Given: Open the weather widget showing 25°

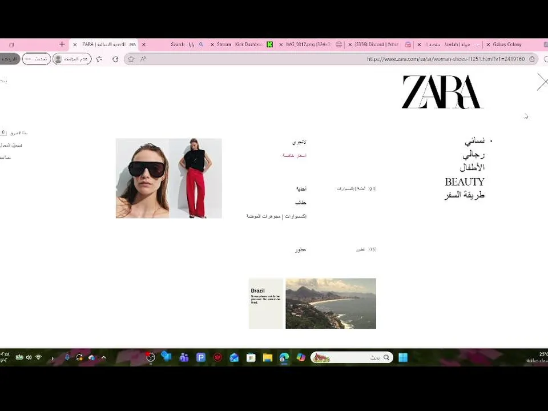Looking at the screenshot, I should (538, 357).
